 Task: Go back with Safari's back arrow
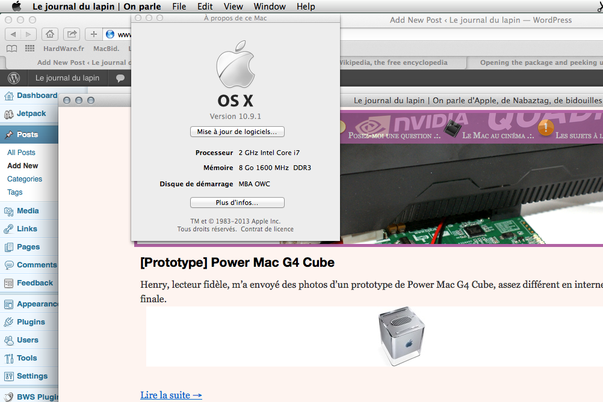[x=13, y=34]
